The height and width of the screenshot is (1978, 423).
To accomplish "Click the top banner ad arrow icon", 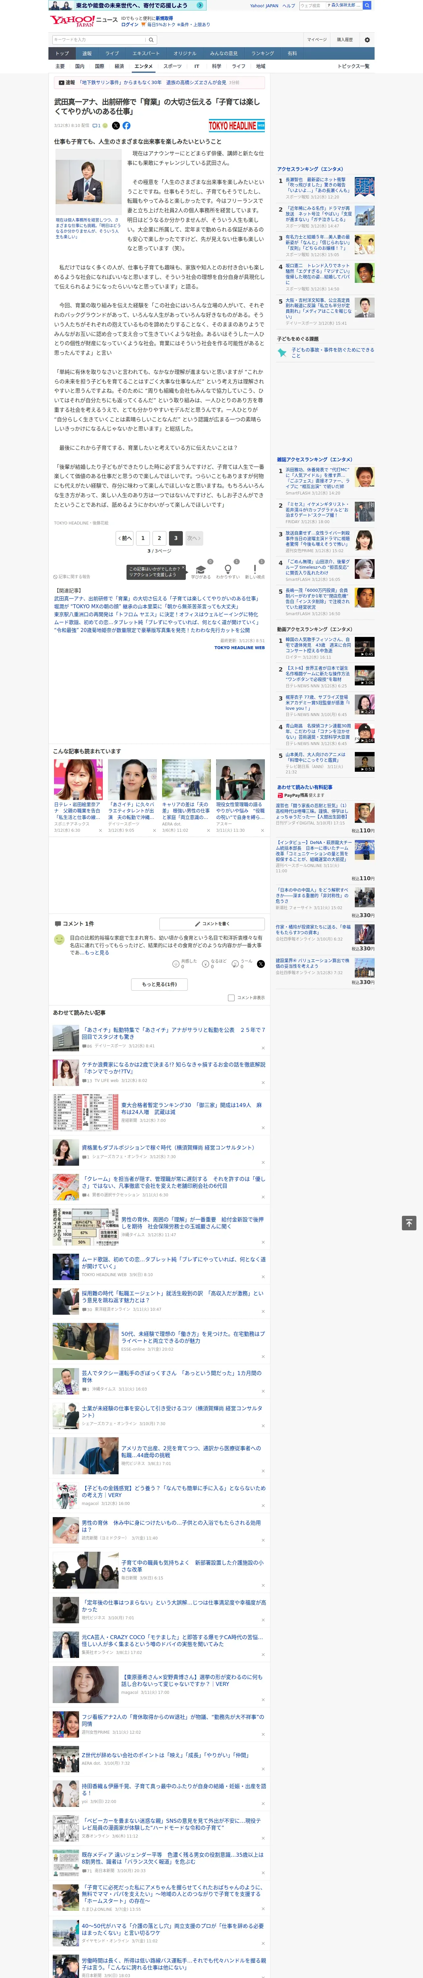I will coord(200,5).
